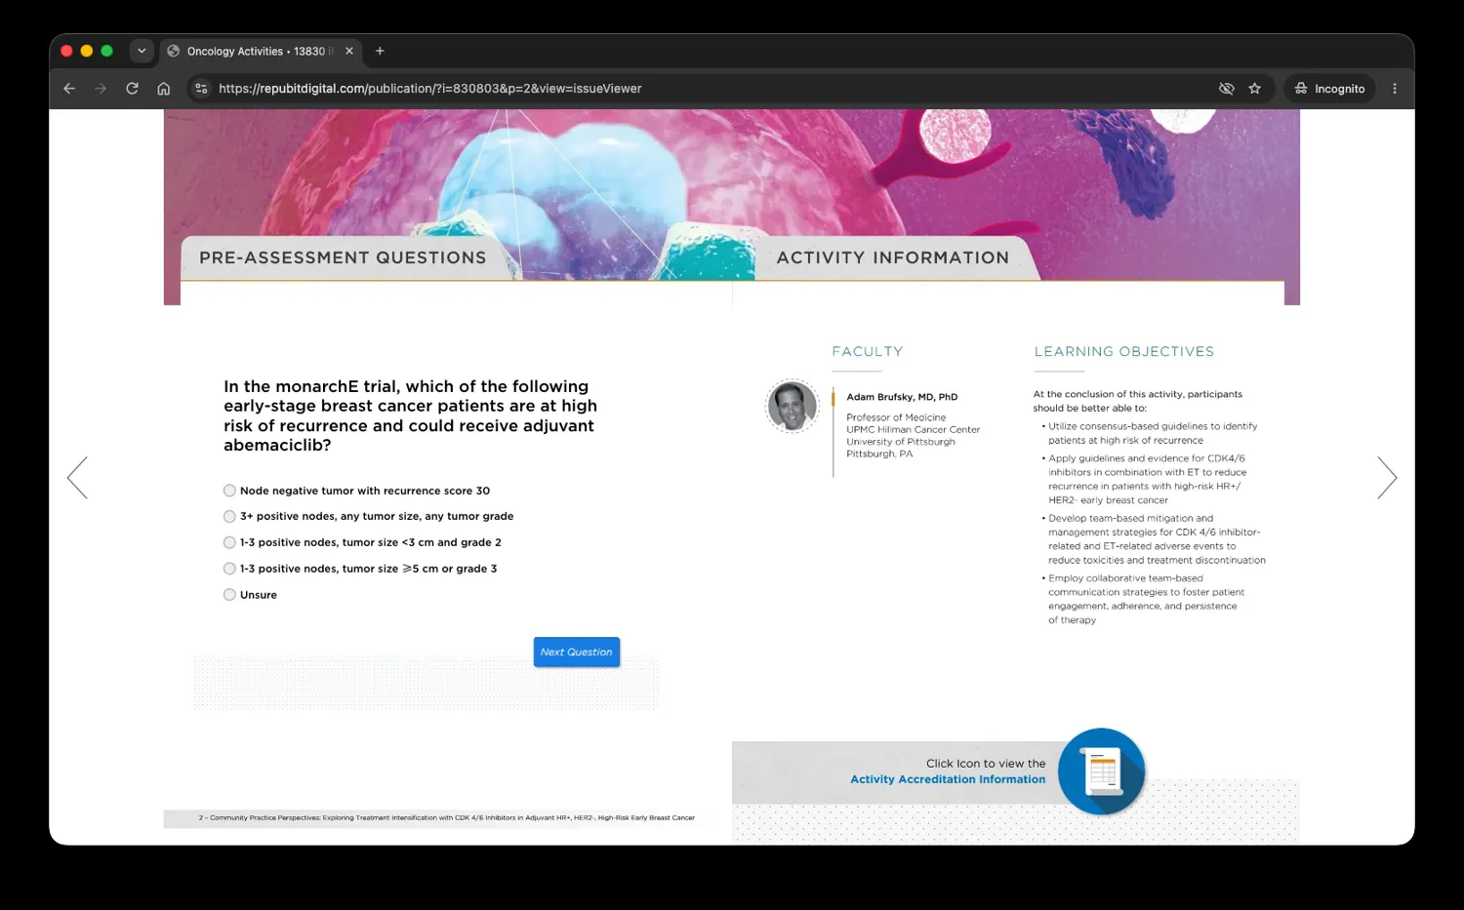This screenshot has width=1464, height=910.
Task: Click the macOS green maximize button
Action: tap(107, 51)
